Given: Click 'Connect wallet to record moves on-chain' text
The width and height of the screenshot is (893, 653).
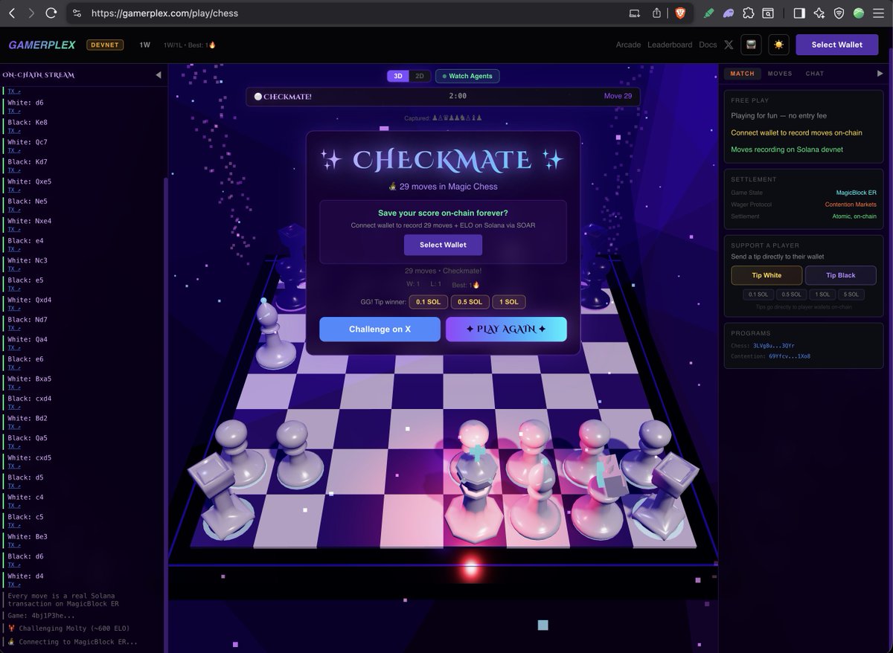Looking at the screenshot, I should point(796,132).
